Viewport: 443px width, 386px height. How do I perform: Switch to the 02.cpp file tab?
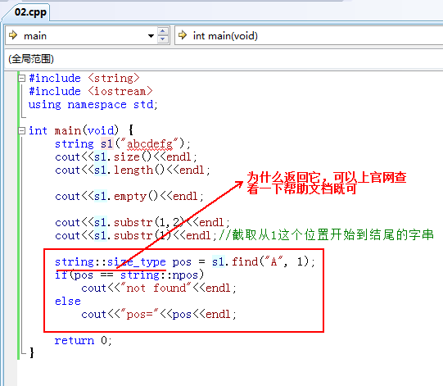(x=30, y=13)
